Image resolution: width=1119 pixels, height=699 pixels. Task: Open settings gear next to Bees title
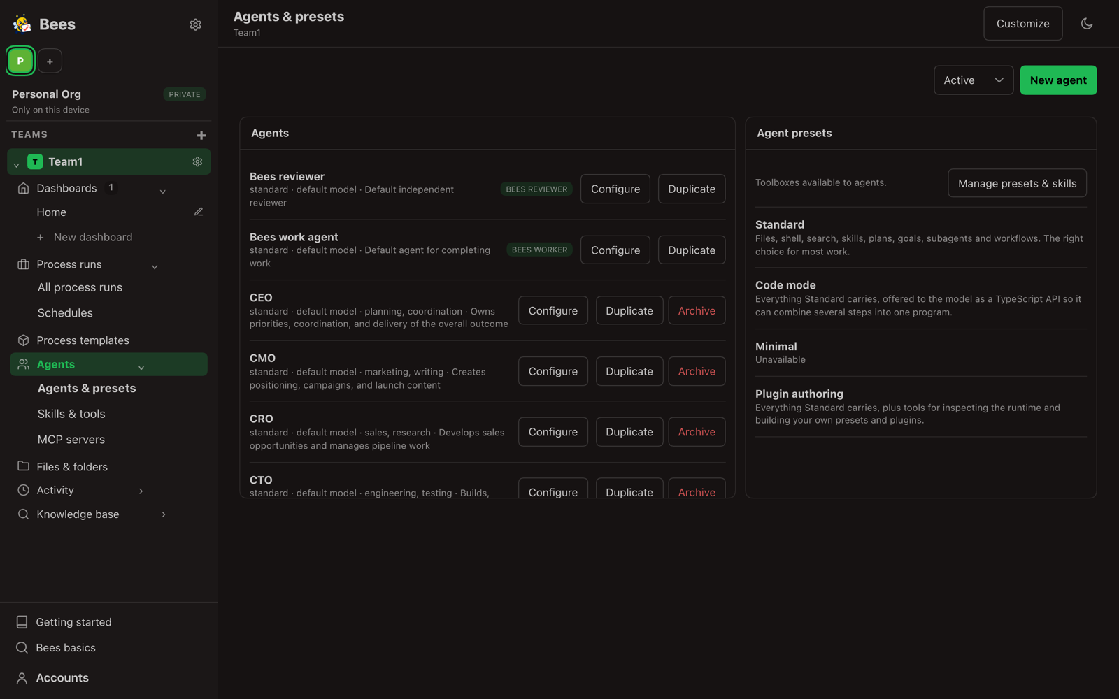[x=196, y=24]
